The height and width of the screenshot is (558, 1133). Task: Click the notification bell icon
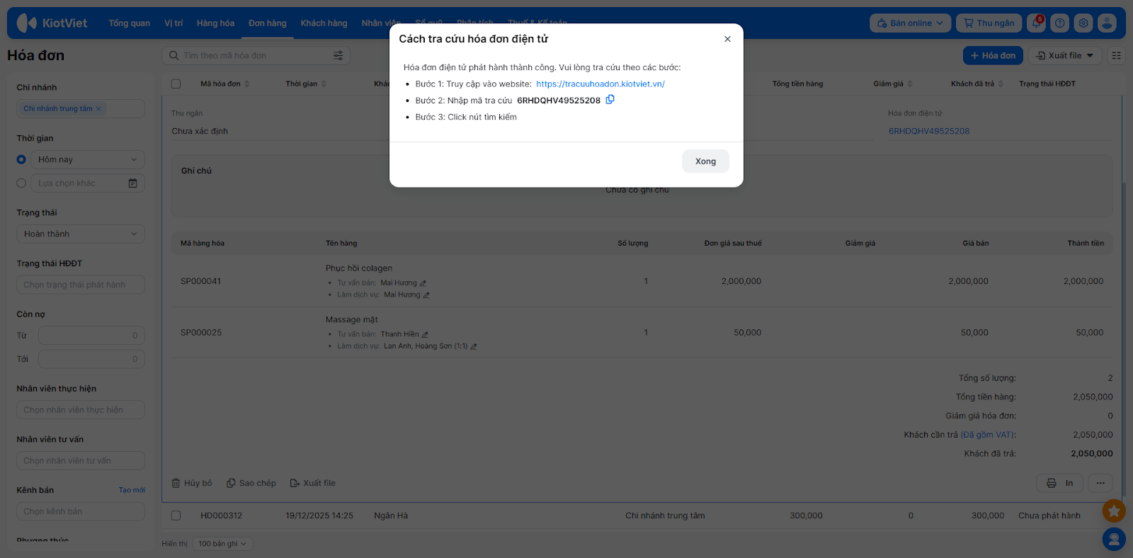(x=1036, y=23)
